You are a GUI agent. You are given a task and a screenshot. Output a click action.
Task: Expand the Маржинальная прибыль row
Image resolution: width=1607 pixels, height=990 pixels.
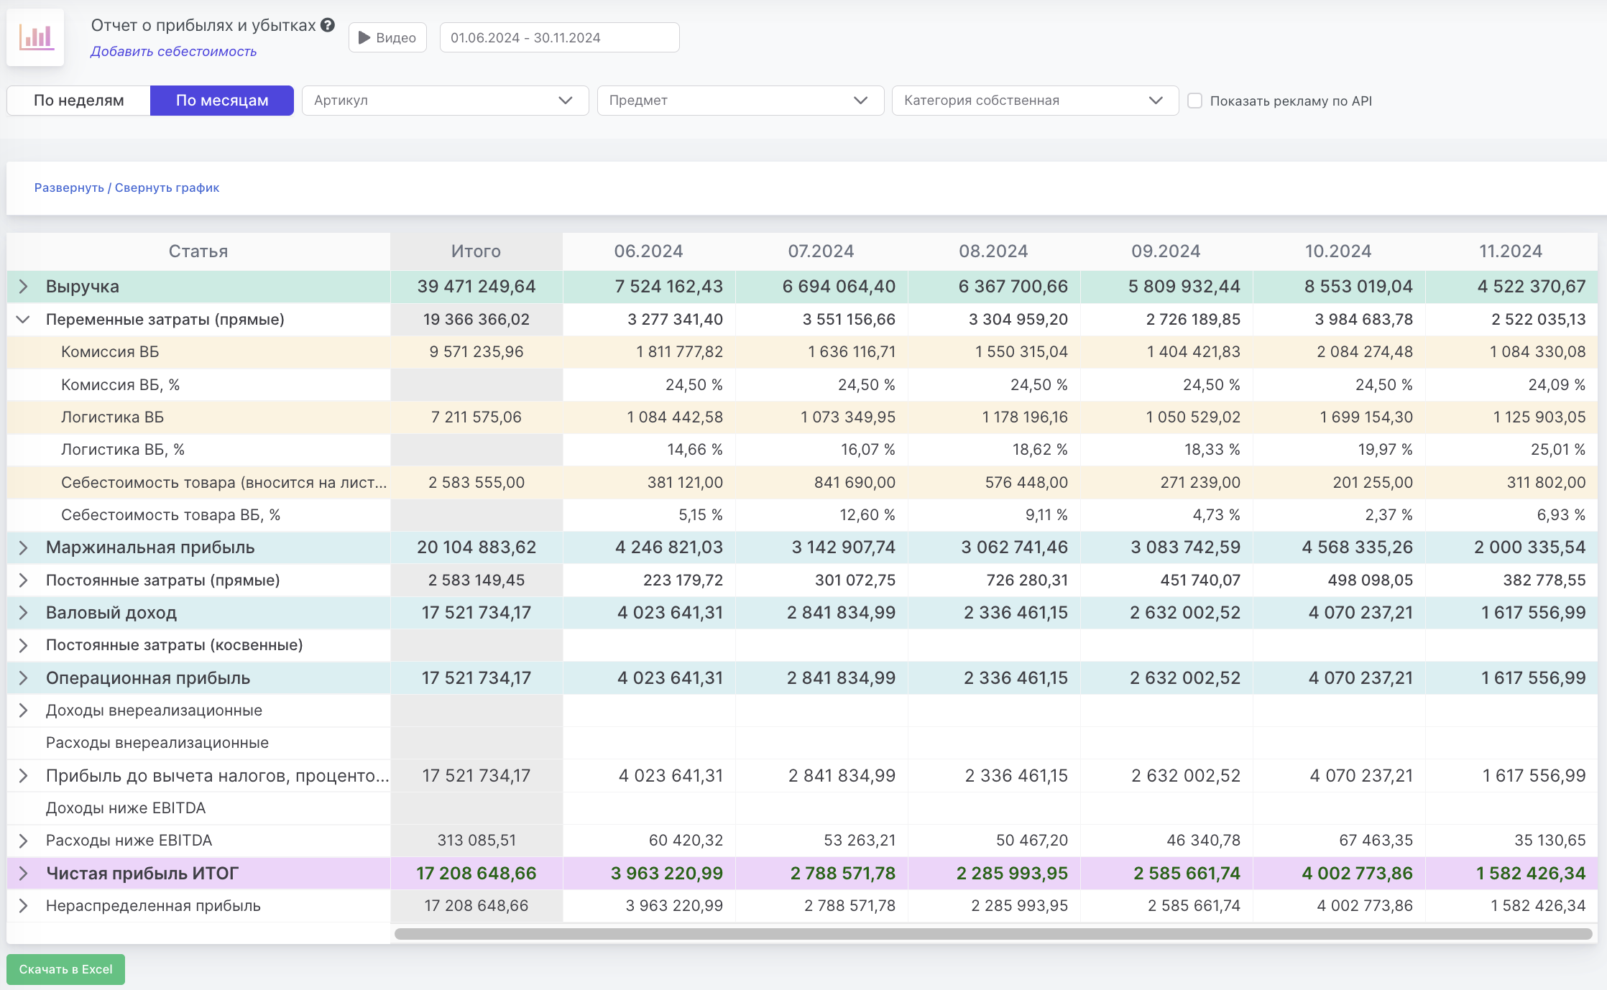[x=23, y=547]
